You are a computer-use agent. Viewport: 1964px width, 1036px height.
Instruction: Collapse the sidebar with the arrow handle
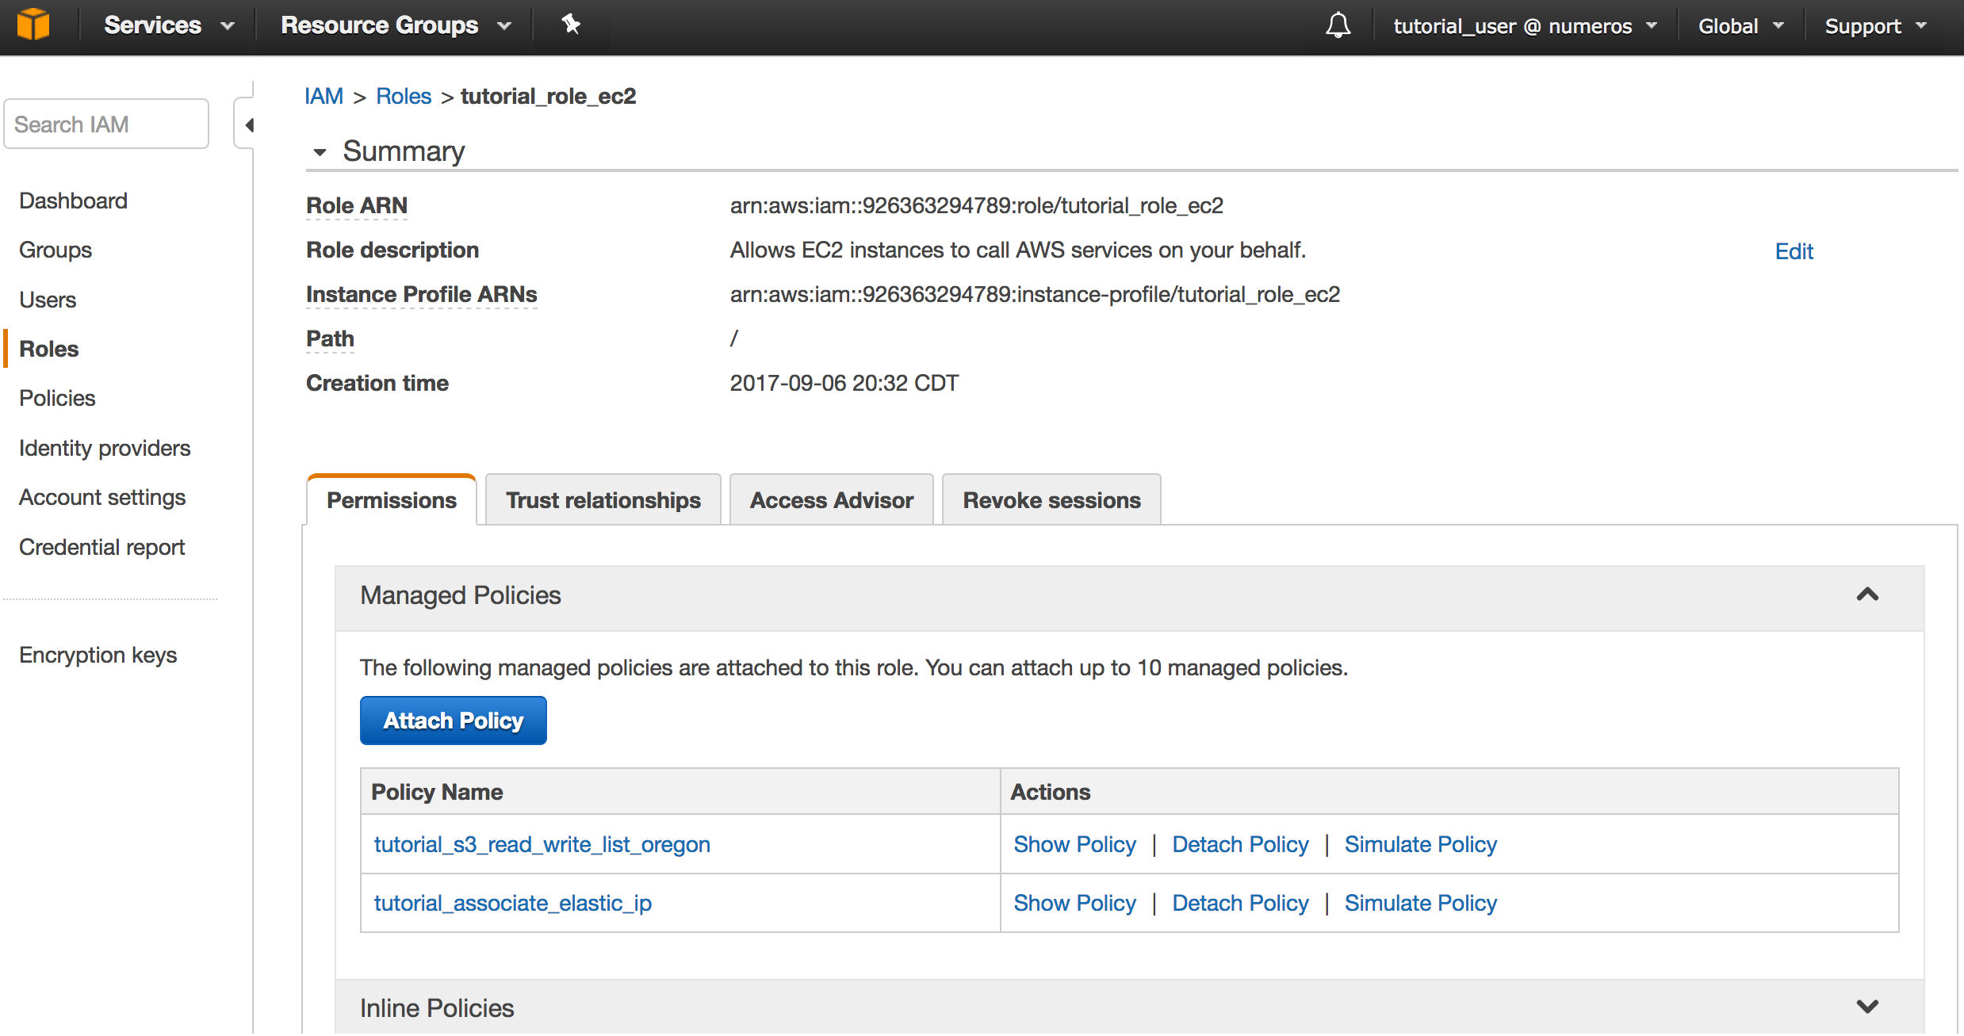pyautogui.click(x=248, y=125)
